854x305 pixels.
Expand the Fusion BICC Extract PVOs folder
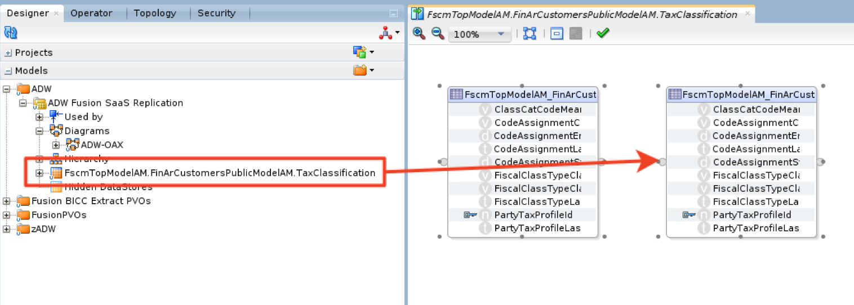click(6, 201)
